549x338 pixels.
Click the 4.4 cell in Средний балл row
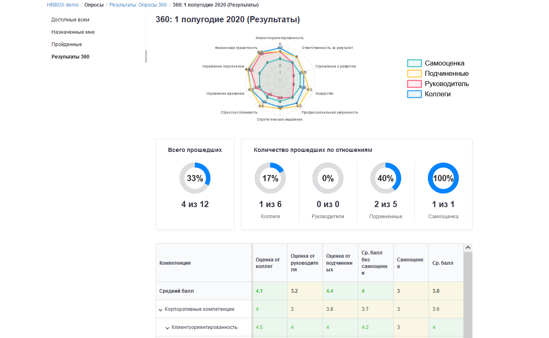[x=340, y=291]
